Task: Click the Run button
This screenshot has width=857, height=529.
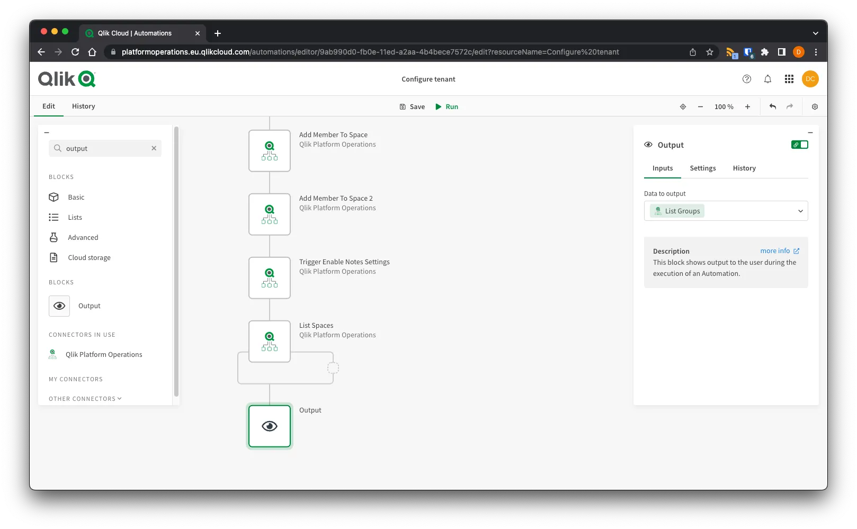Action: pos(447,106)
